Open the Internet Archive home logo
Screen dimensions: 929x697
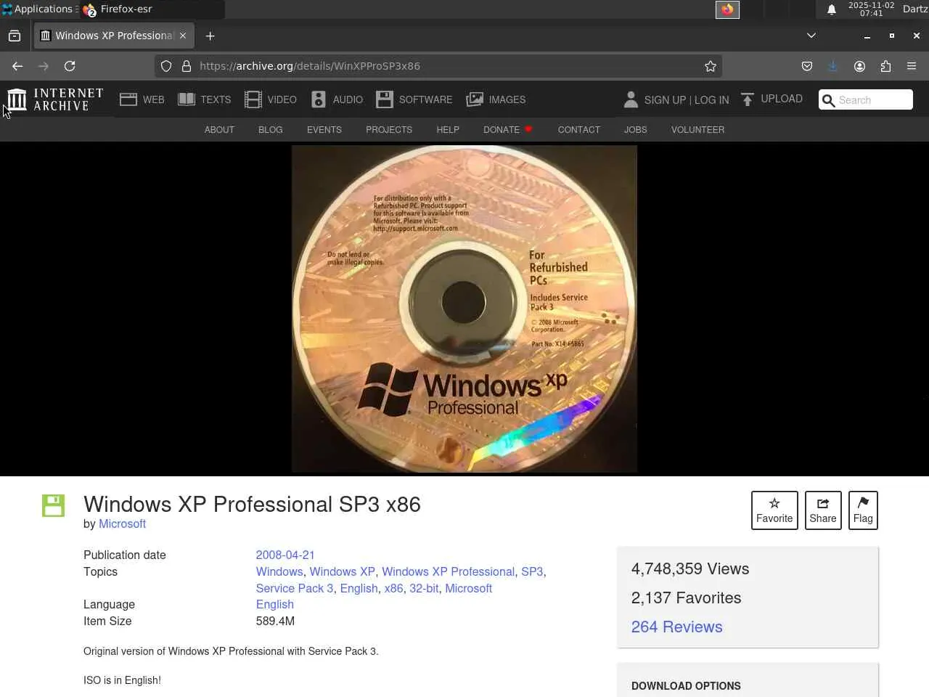tap(55, 99)
